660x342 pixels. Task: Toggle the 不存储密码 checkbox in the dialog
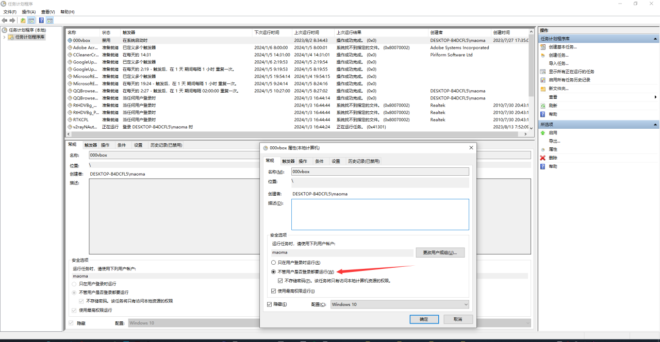click(x=280, y=281)
